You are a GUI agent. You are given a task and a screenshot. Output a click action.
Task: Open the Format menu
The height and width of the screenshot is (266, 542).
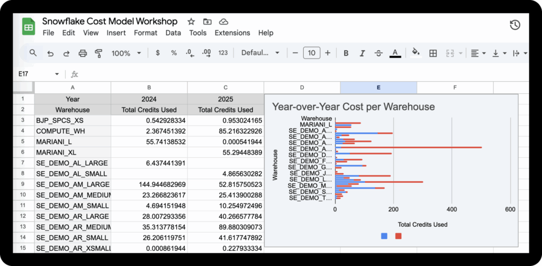(x=146, y=33)
